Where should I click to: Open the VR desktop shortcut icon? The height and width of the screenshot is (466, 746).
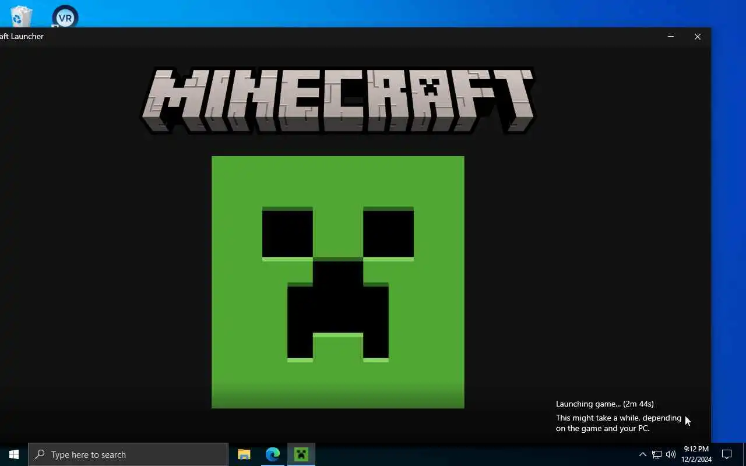(x=65, y=16)
